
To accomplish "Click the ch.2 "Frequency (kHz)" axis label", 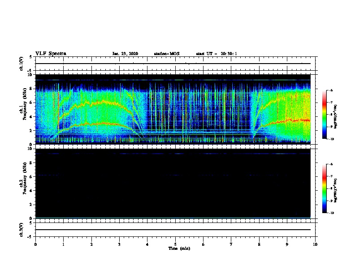I will [25, 178].
